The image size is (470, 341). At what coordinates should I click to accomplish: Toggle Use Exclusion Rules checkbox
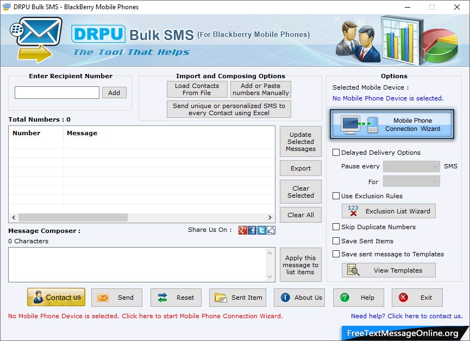click(x=336, y=195)
